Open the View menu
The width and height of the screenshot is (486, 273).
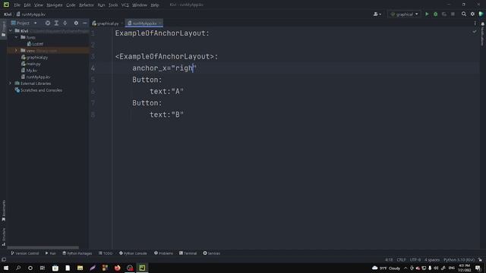(x=39, y=5)
